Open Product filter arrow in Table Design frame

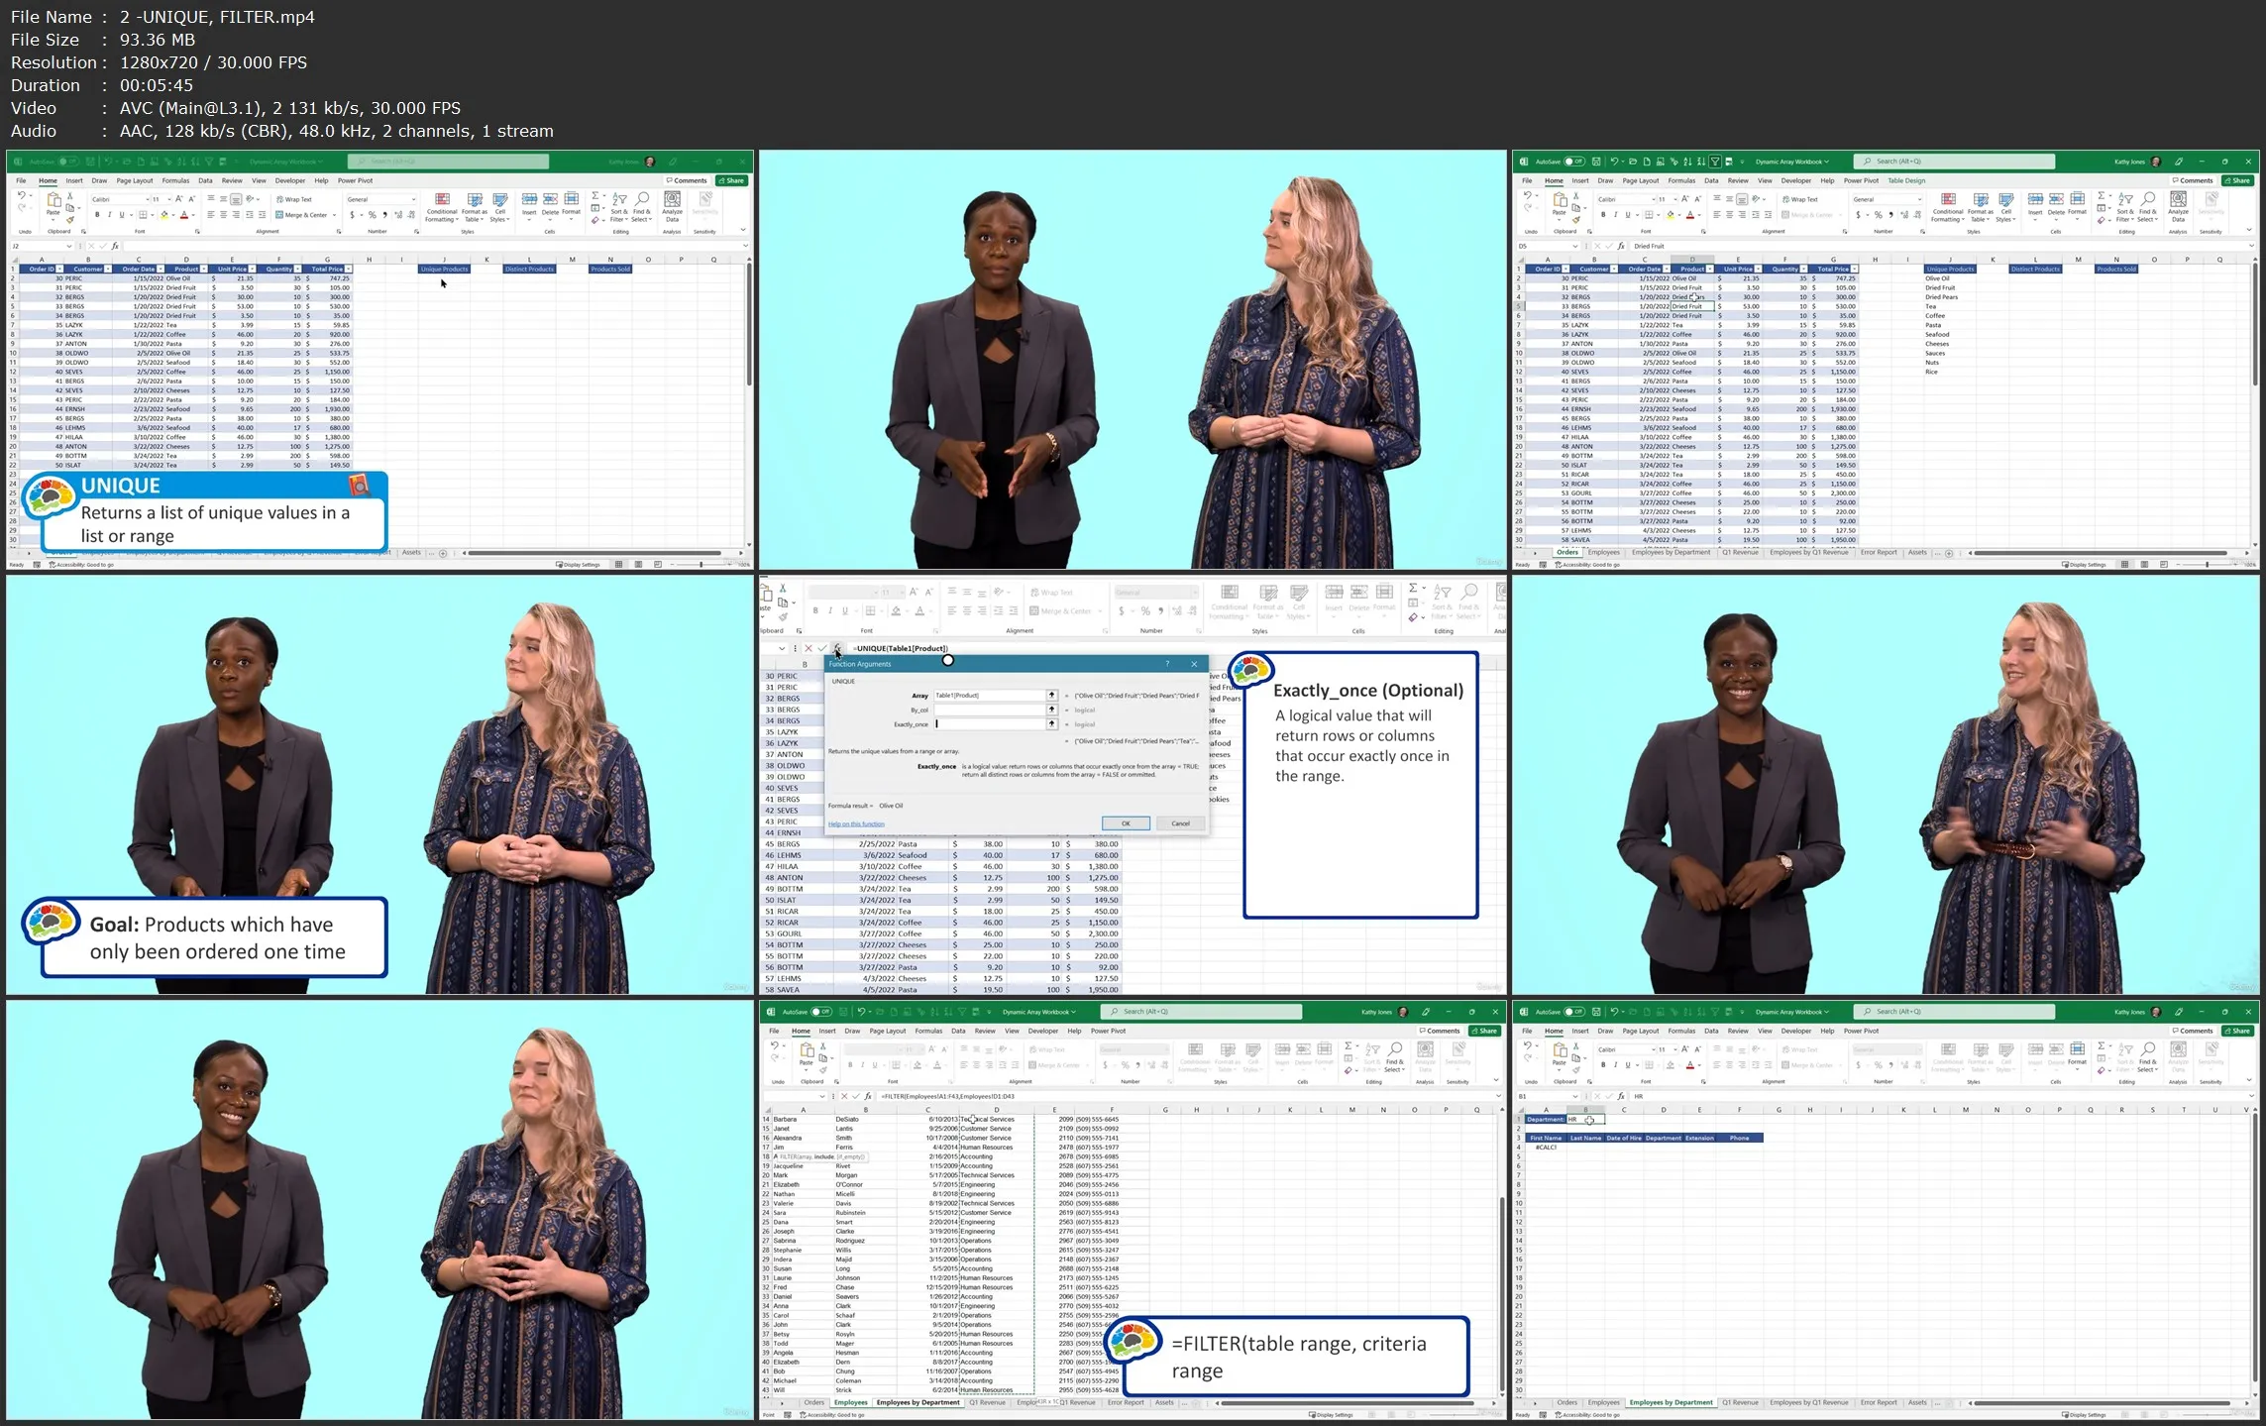tap(1710, 270)
